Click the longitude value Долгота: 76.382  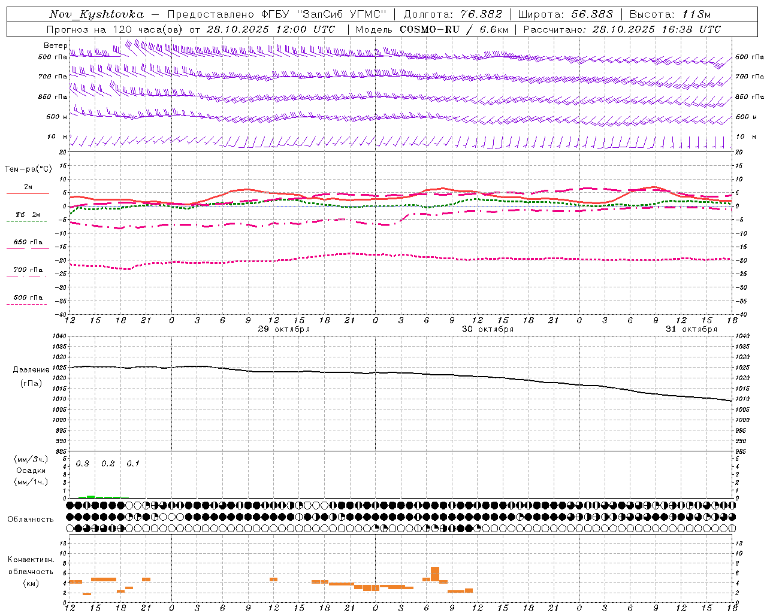[452, 14]
